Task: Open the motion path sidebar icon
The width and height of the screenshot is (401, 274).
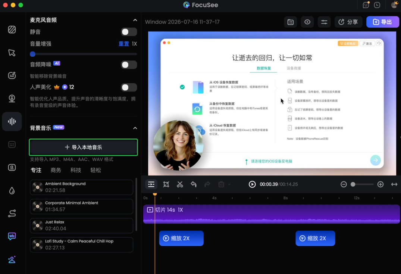Action: (x=12, y=214)
